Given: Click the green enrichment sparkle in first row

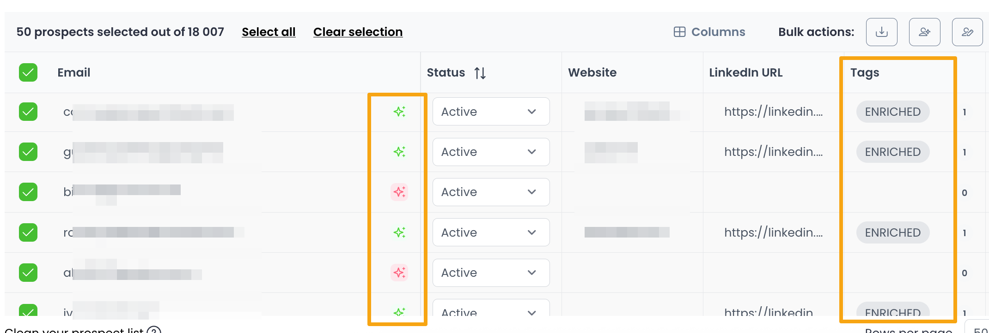Looking at the screenshot, I should [x=399, y=112].
